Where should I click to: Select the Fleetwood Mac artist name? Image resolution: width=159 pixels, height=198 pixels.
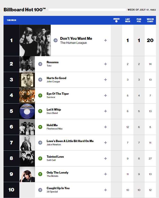tap(55, 129)
